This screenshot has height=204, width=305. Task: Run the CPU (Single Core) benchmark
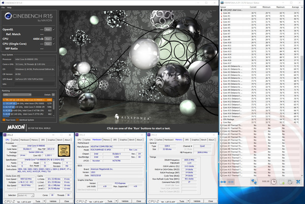(x=48, y=44)
